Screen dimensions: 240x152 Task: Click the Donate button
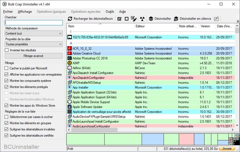click(227, 148)
